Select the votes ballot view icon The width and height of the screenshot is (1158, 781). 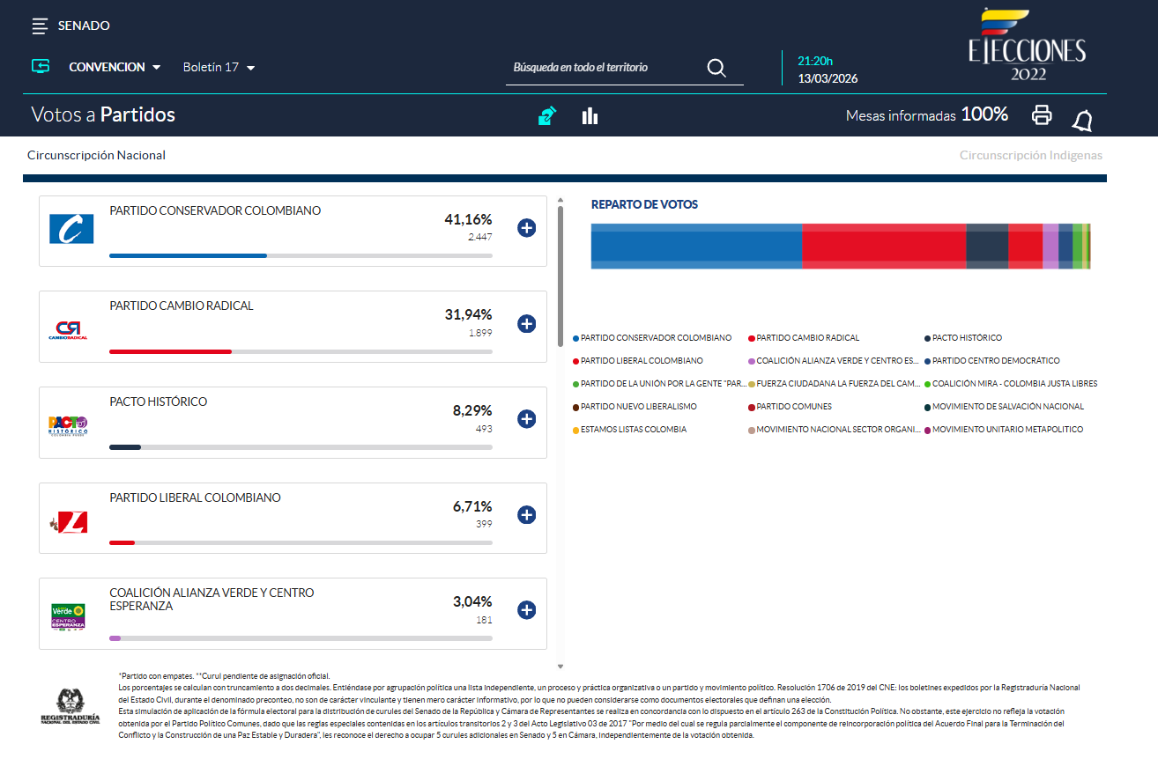pyautogui.click(x=547, y=116)
